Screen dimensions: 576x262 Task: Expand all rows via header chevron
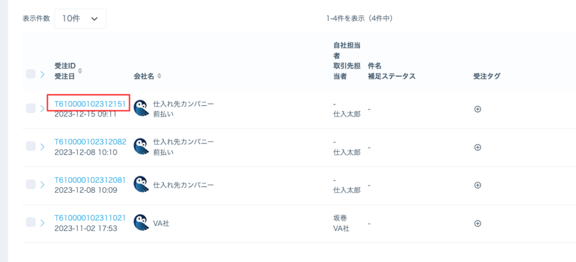pyautogui.click(x=42, y=74)
